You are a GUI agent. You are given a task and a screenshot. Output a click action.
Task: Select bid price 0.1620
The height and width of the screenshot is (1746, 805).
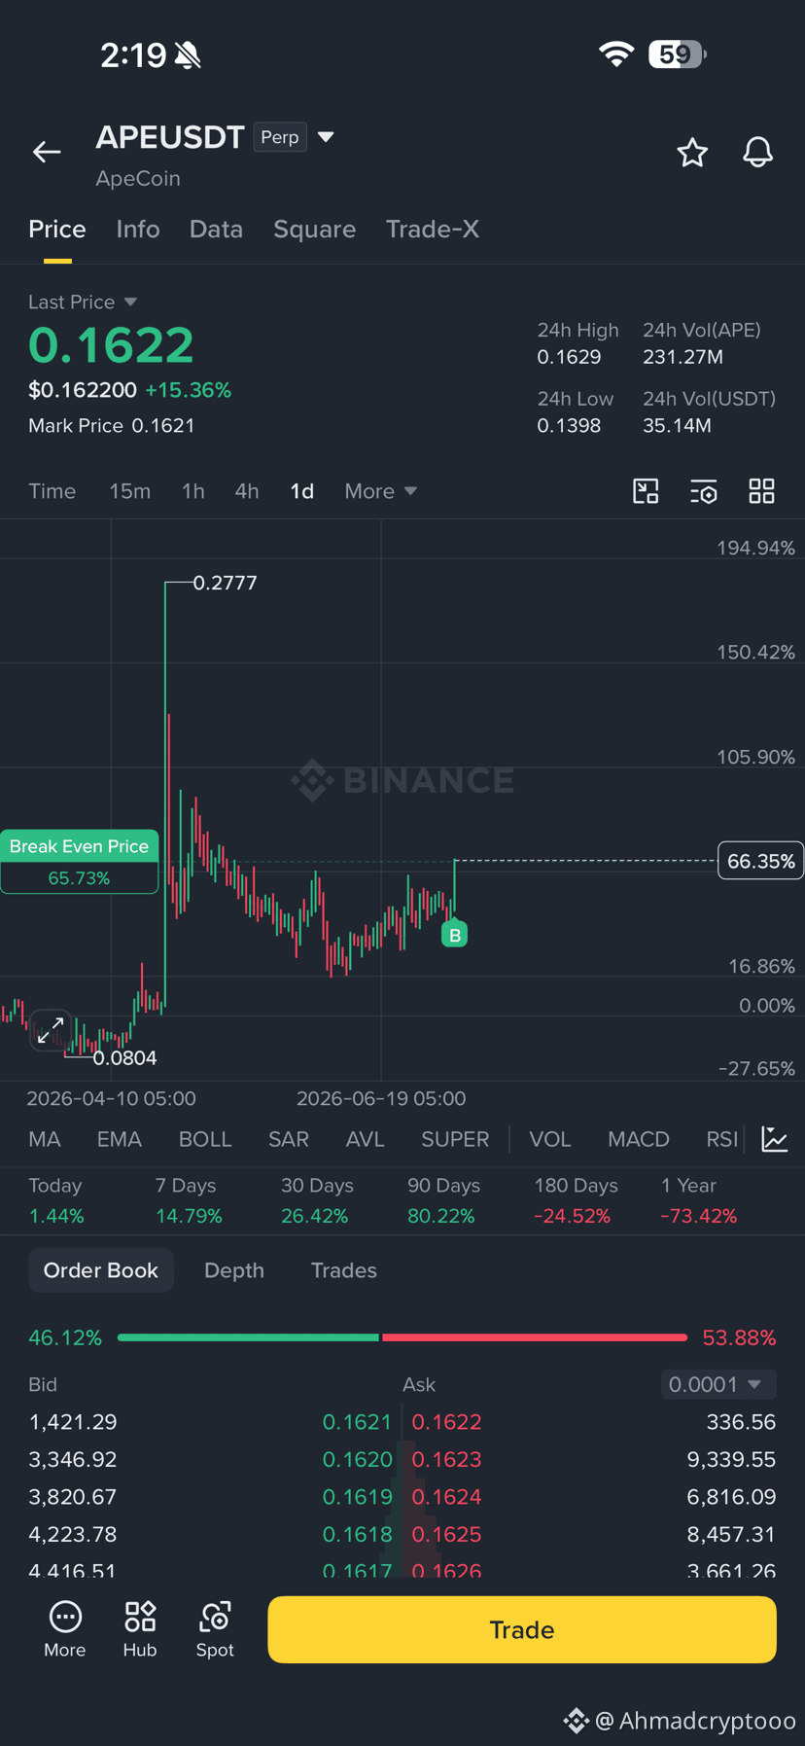point(357,1459)
